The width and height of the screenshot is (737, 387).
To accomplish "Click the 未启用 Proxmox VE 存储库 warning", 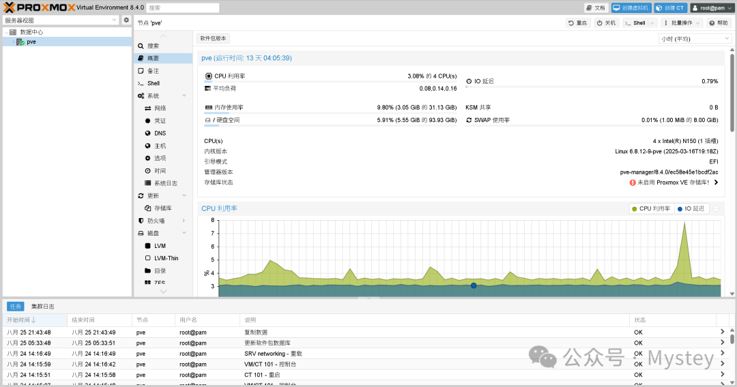I will pyautogui.click(x=674, y=183).
